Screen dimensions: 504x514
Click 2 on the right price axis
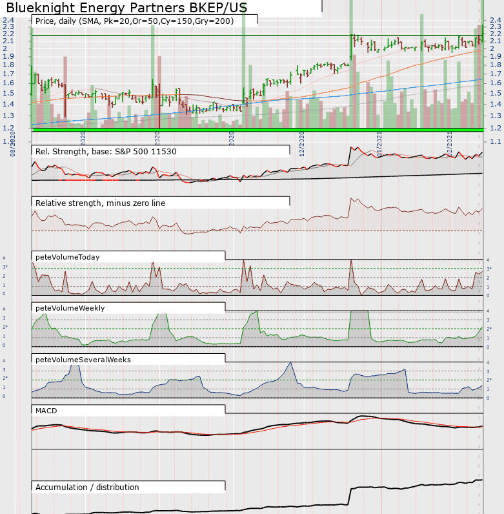(x=492, y=48)
